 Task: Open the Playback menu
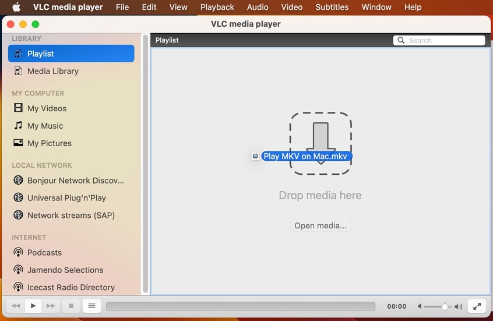point(217,7)
